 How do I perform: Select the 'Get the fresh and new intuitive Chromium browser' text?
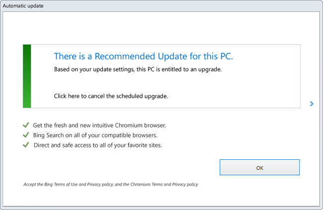(99, 125)
